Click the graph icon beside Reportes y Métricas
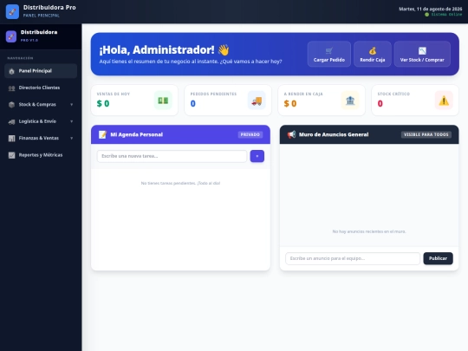The image size is (468, 351). click(11, 155)
